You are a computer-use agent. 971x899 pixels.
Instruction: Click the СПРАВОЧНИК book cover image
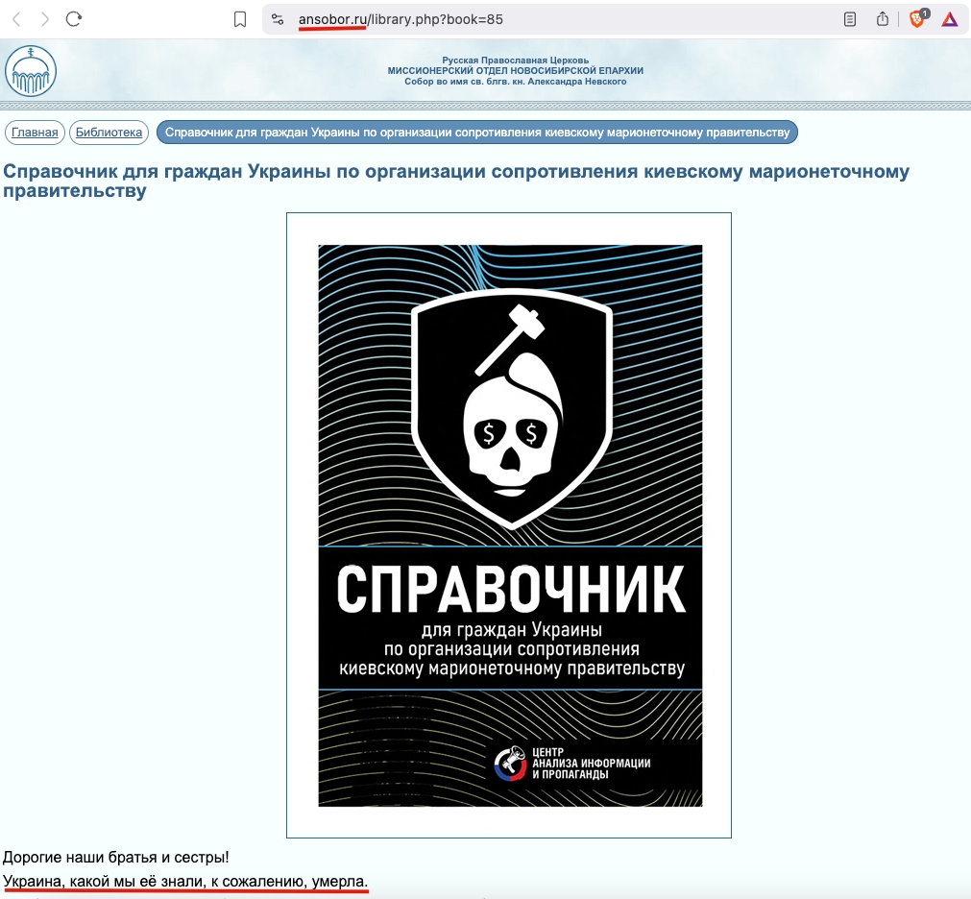pos(509,525)
